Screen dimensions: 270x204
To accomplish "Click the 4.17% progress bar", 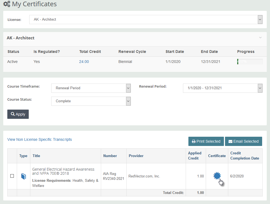I will [x=250, y=61].
